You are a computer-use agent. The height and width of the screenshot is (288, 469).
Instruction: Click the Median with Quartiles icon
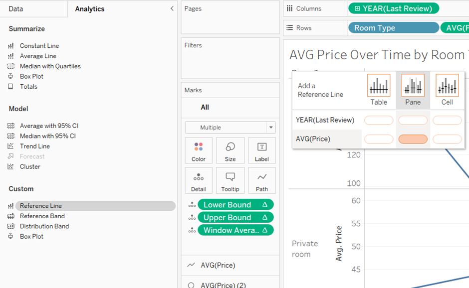tap(11, 66)
